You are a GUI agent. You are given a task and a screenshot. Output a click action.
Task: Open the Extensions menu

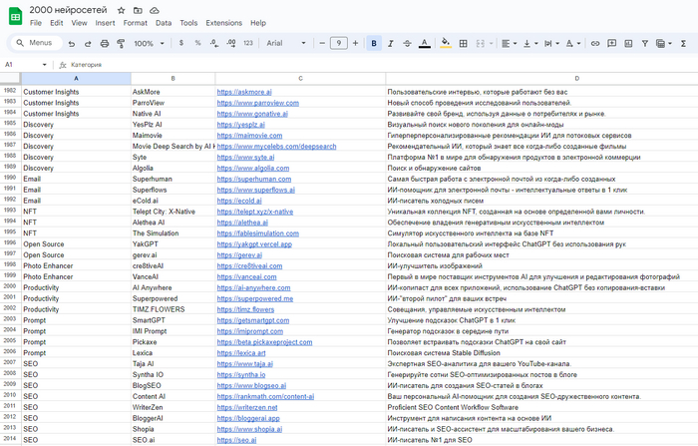pos(222,22)
